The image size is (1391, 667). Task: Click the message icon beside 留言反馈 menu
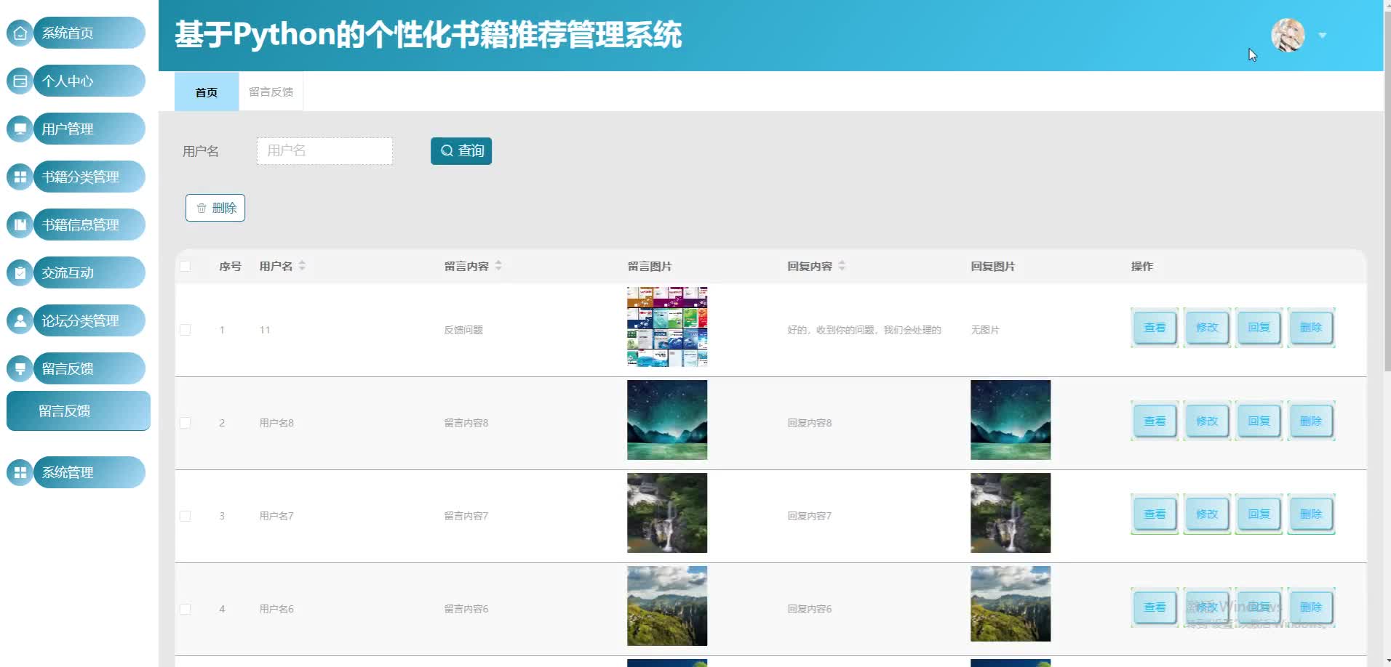pyautogui.click(x=20, y=368)
